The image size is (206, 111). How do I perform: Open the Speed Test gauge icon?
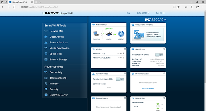[46, 54]
